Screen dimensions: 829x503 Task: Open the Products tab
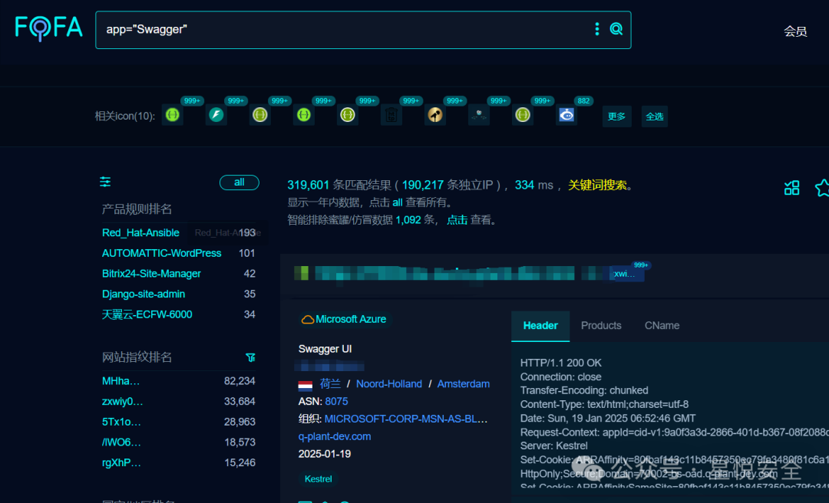coord(601,325)
